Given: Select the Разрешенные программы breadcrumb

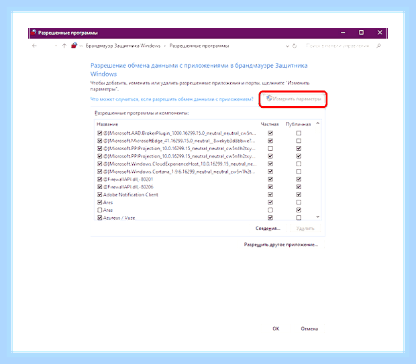Looking at the screenshot, I should [199, 46].
